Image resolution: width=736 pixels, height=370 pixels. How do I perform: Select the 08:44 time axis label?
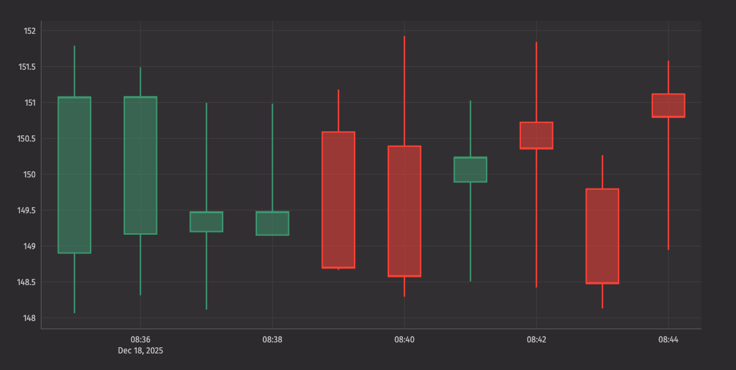(x=668, y=340)
